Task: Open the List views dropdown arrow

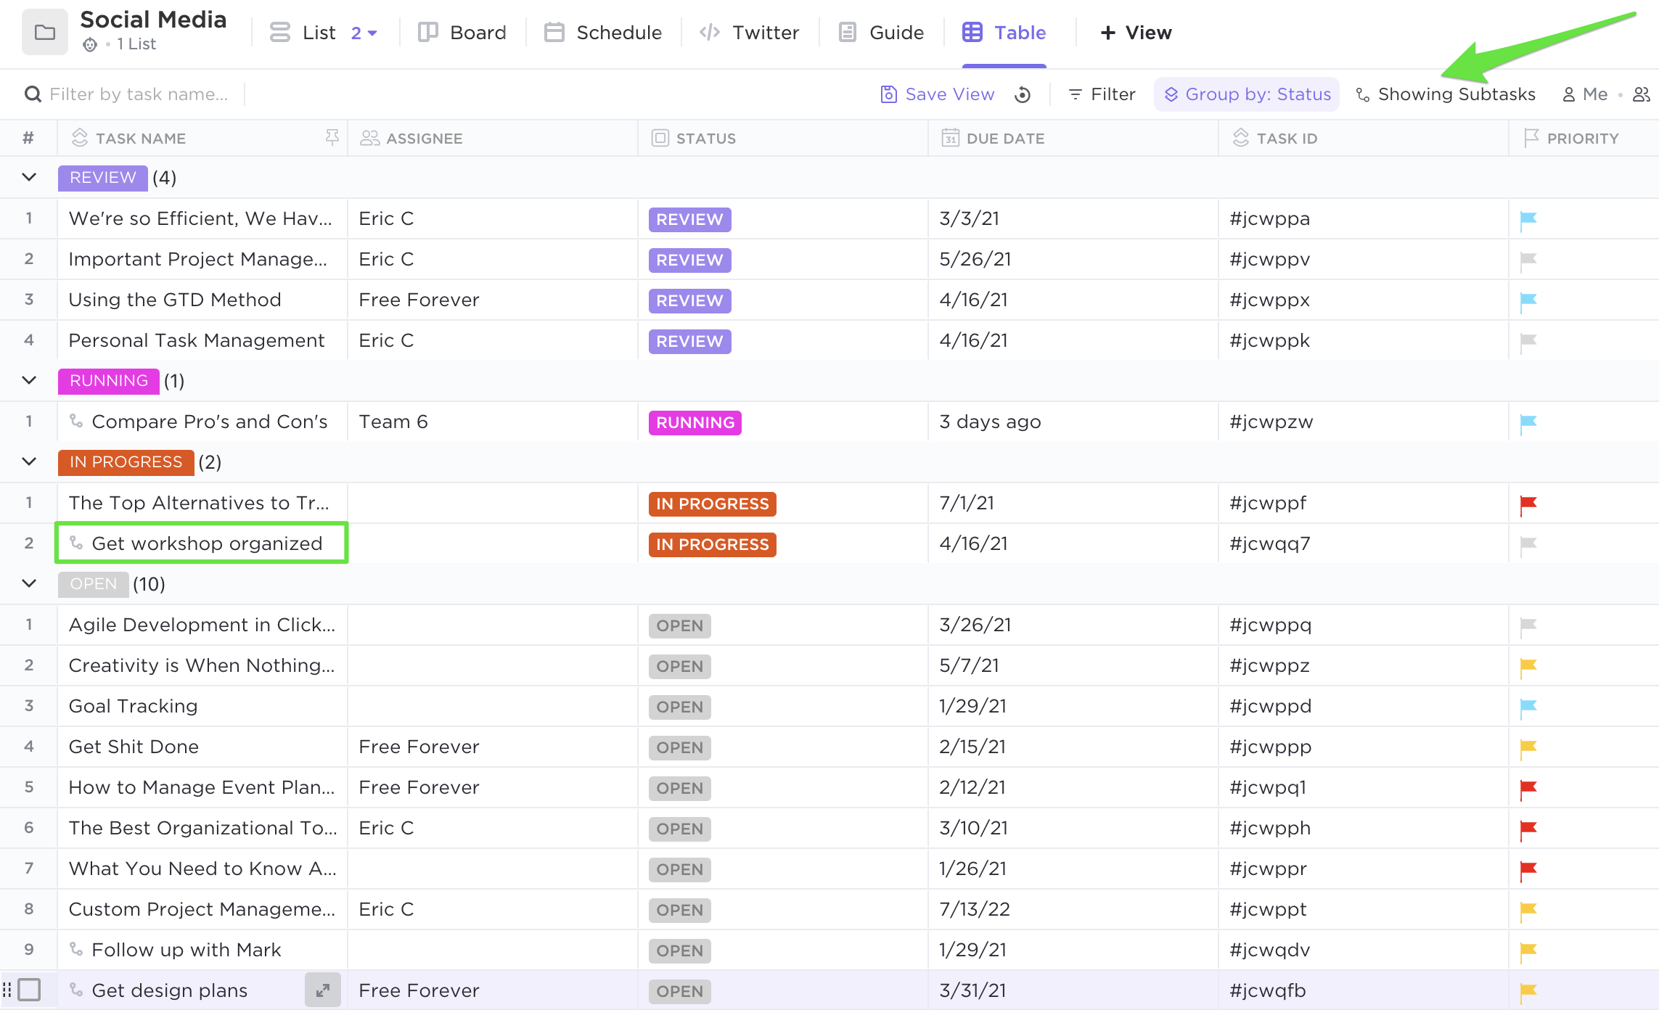Action: [x=372, y=33]
